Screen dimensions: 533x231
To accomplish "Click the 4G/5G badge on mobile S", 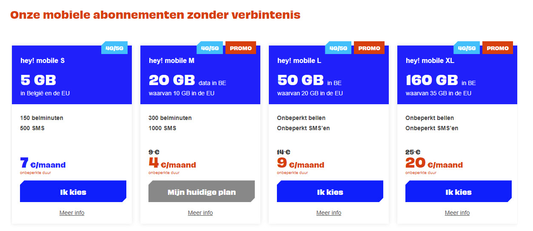I will pos(115,48).
